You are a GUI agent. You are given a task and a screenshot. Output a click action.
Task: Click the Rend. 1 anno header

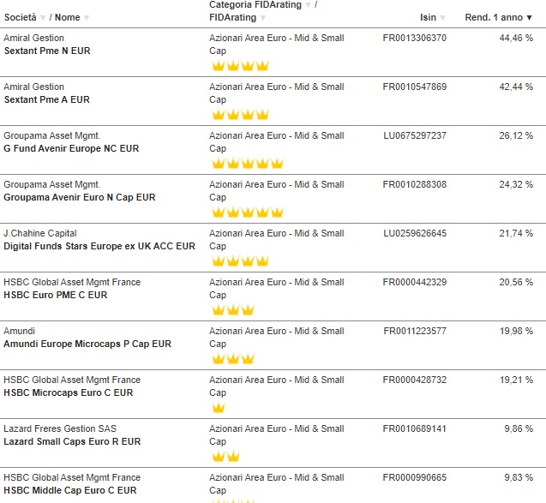pos(494,17)
